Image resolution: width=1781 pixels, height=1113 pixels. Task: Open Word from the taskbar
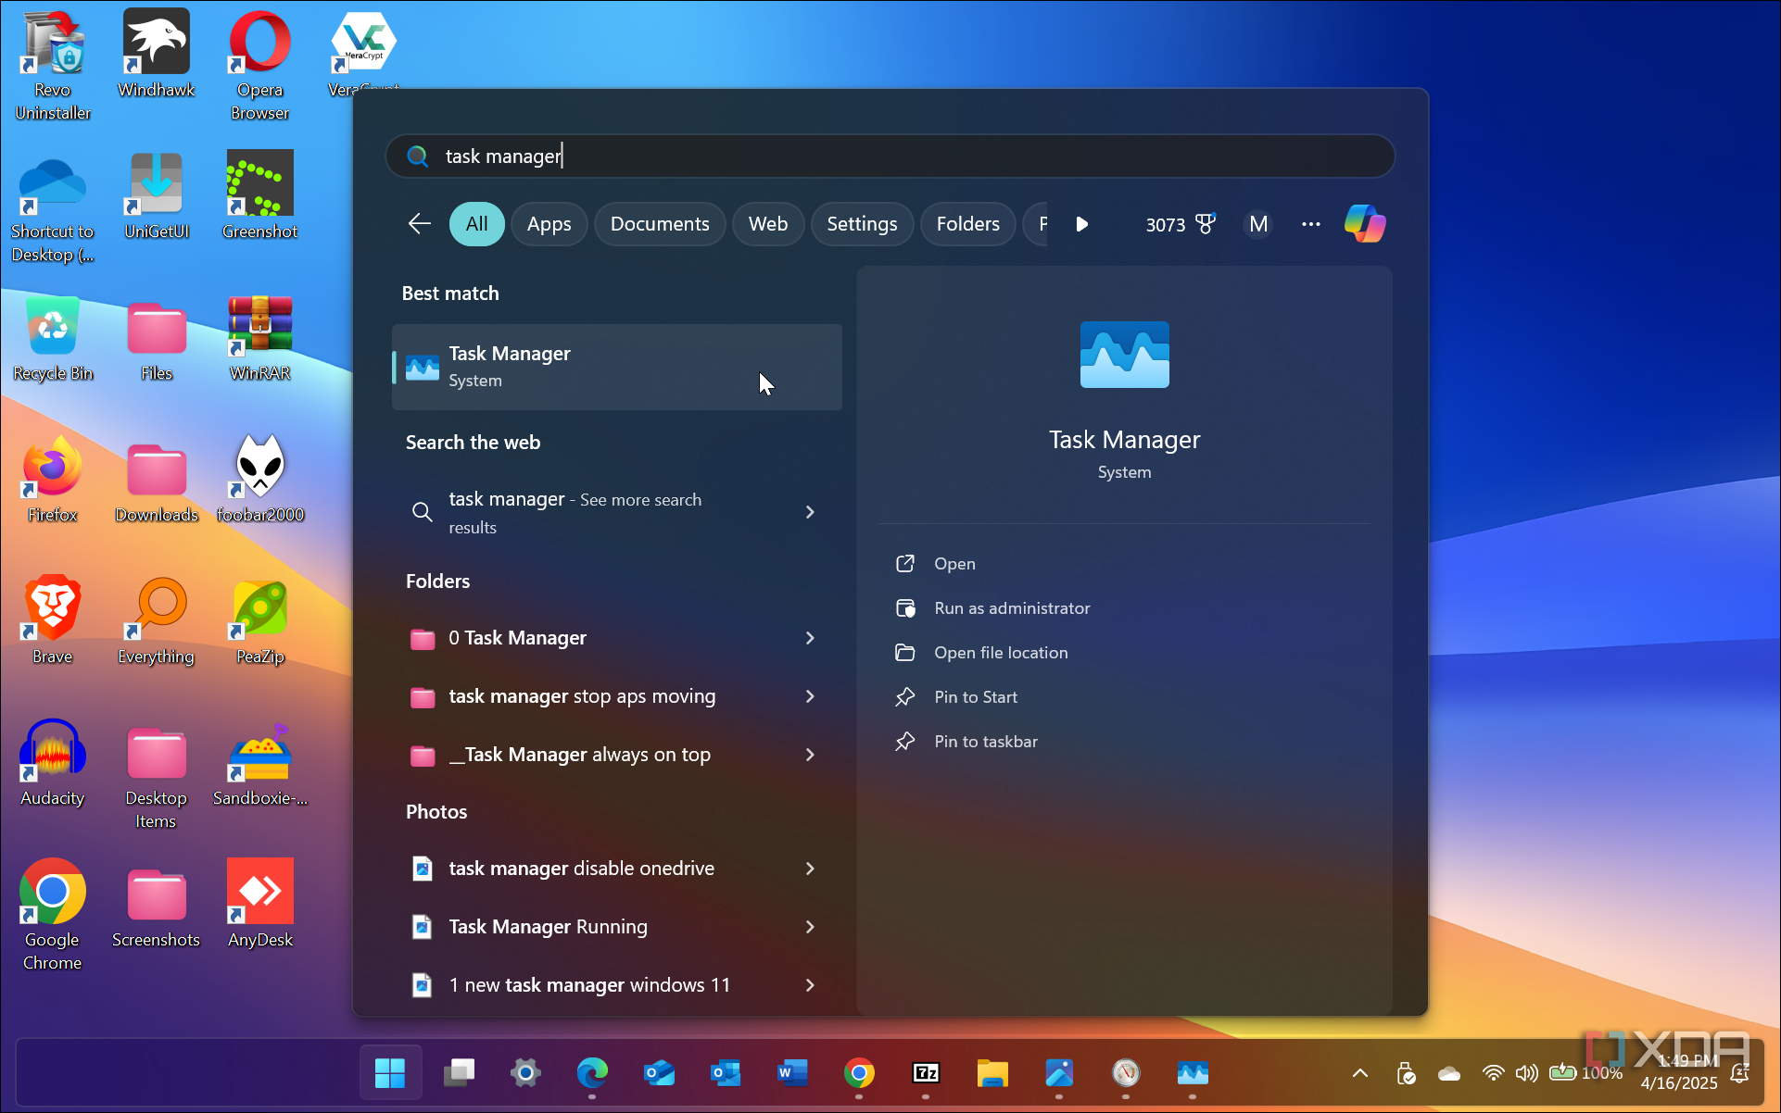792,1072
